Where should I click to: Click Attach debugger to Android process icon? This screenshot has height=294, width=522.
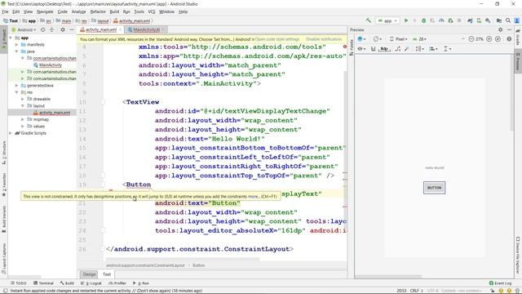point(450,20)
